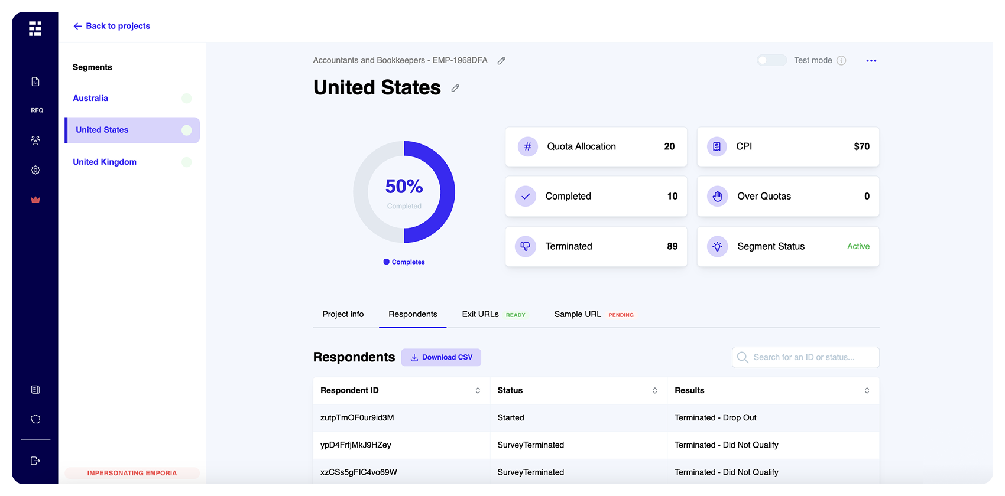Select United States segment

(x=132, y=130)
